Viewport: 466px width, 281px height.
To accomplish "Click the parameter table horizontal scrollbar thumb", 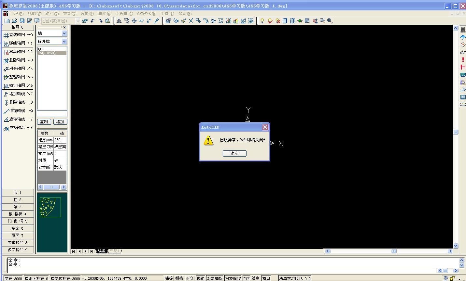I will [51, 187].
